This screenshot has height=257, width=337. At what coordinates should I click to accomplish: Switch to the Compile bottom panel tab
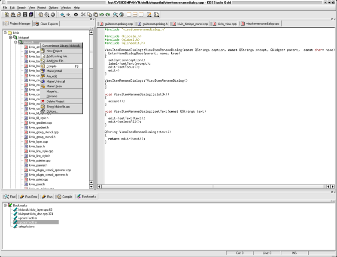pyautogui.click(x=65, y=197)
